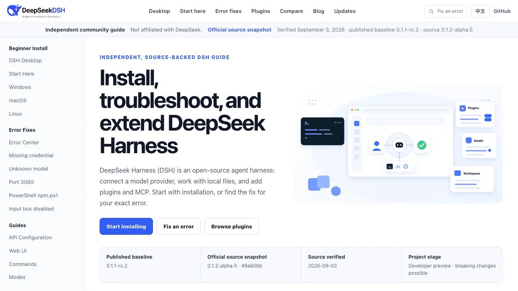
Task: Open the Windows install guide
Action: click(20, 87)
